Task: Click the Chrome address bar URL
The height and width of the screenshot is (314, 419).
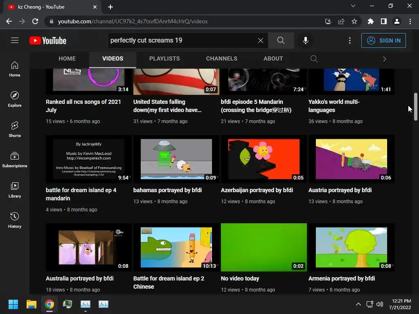Action: tap(133, 21)
